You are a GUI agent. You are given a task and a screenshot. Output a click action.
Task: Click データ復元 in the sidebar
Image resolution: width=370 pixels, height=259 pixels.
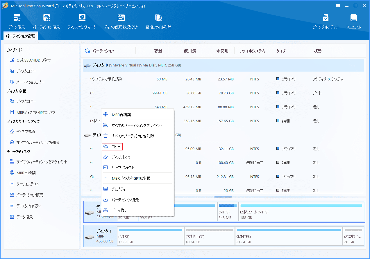[x=21, y=217]
